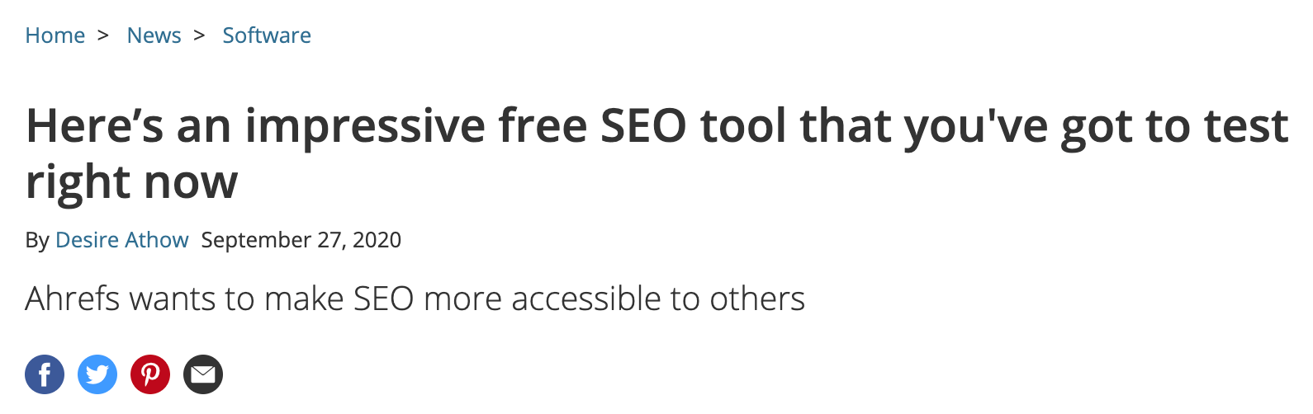Click "SEO" in the article headline
The height and width of the screenshot is (414, 1313).
pos(643,126)
